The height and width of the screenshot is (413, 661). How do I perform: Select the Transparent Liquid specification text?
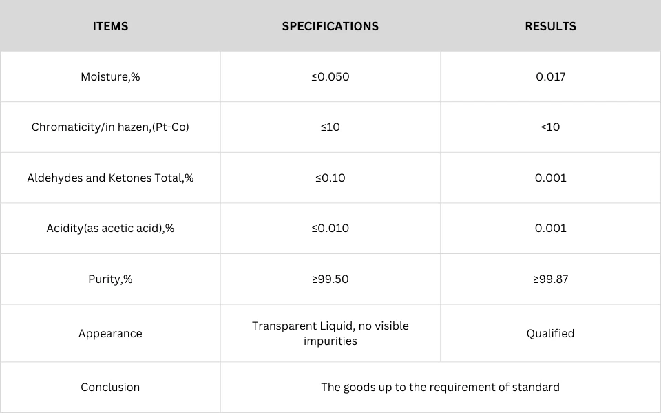tap(330, 333)
